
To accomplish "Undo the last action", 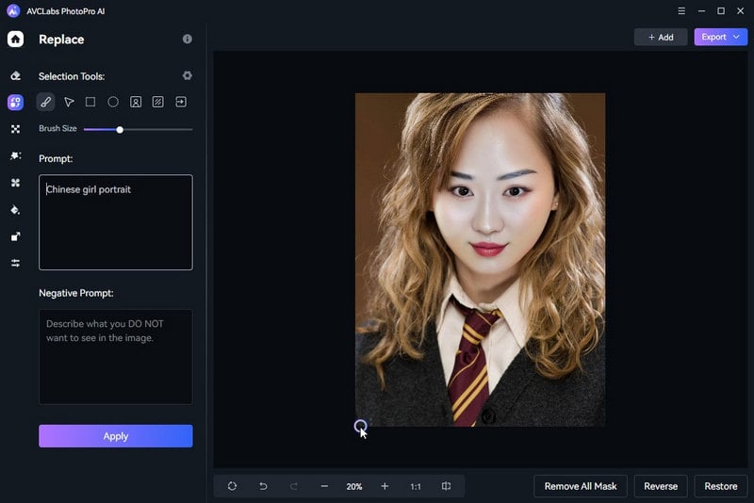I will (263, 486).
